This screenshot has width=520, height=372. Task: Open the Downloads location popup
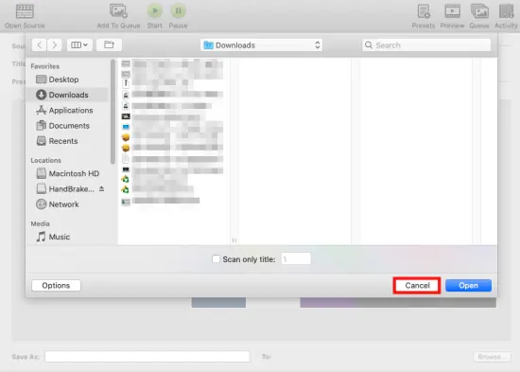tap(261, 45)
